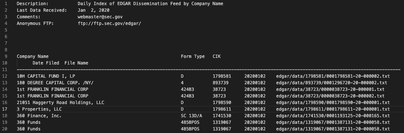Click line number 12 in the gutter
The width and height of the screenshot is (404, 133).
5,76
